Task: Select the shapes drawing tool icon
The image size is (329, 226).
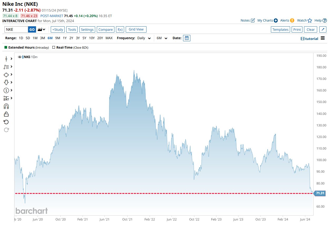Action: point(6,75)
